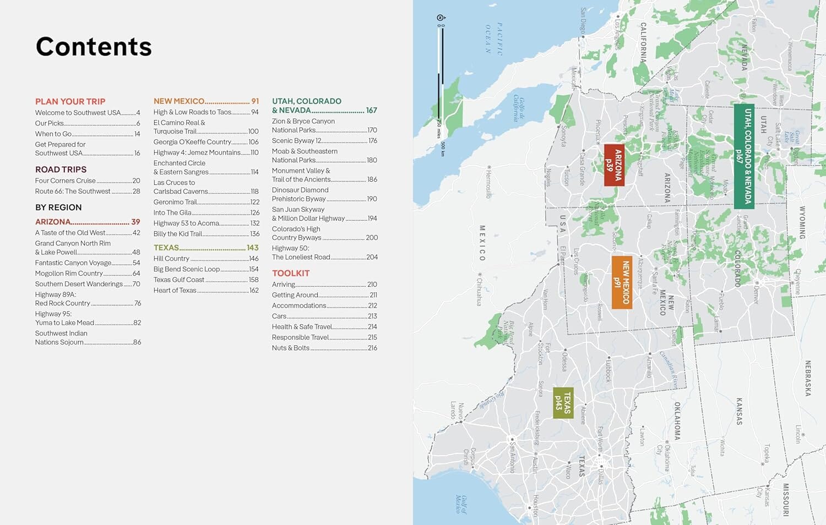Viewport: 826px width, 525px height.
Task: Open the NEW MEXICO section heading
Action: 206,101
